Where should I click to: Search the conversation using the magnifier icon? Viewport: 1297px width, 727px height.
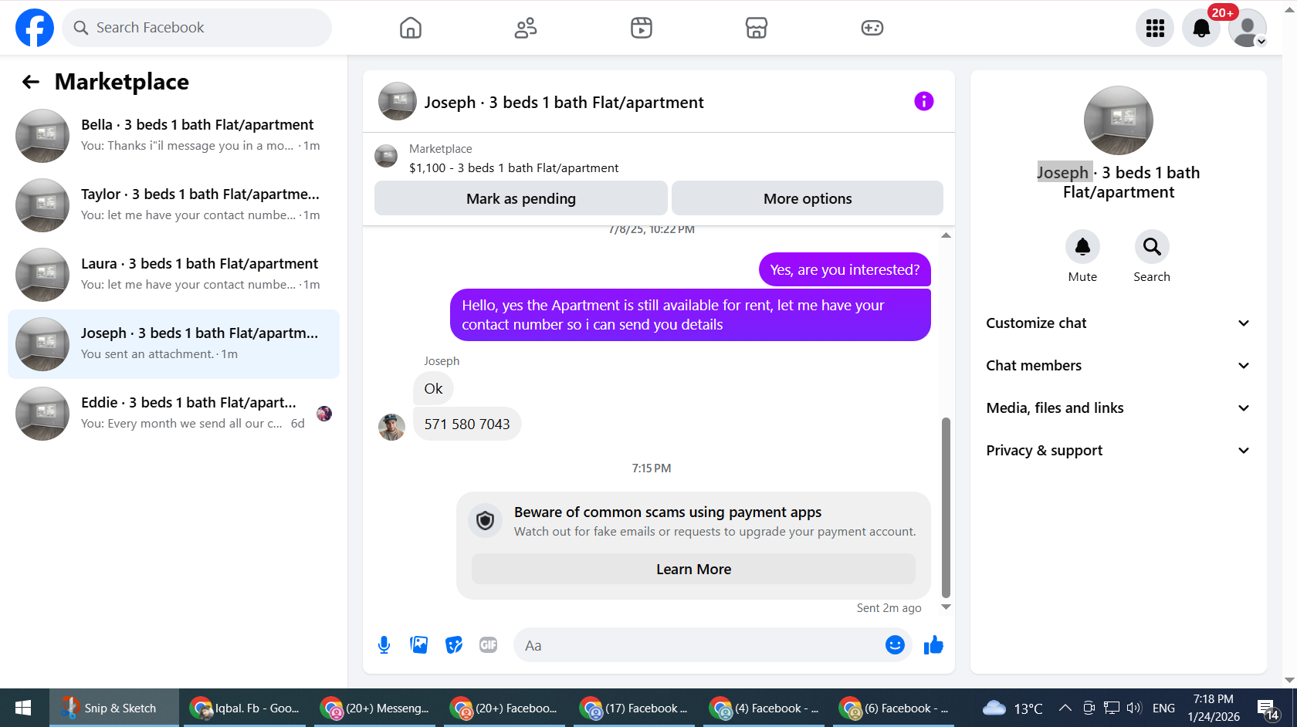[1152, 247]
